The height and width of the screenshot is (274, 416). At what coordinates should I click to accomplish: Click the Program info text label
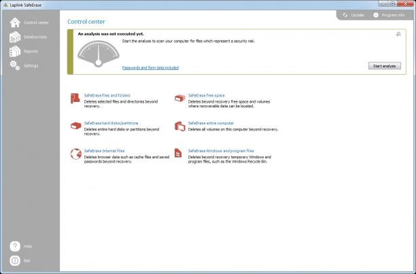(x=393, y=15)
